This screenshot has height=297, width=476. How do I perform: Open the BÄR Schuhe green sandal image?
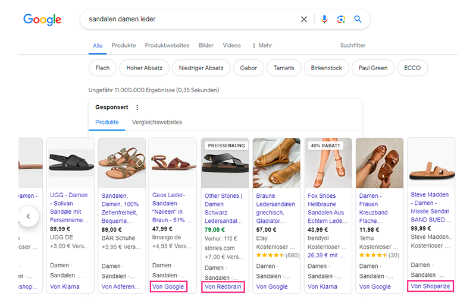tap(122, 163)
